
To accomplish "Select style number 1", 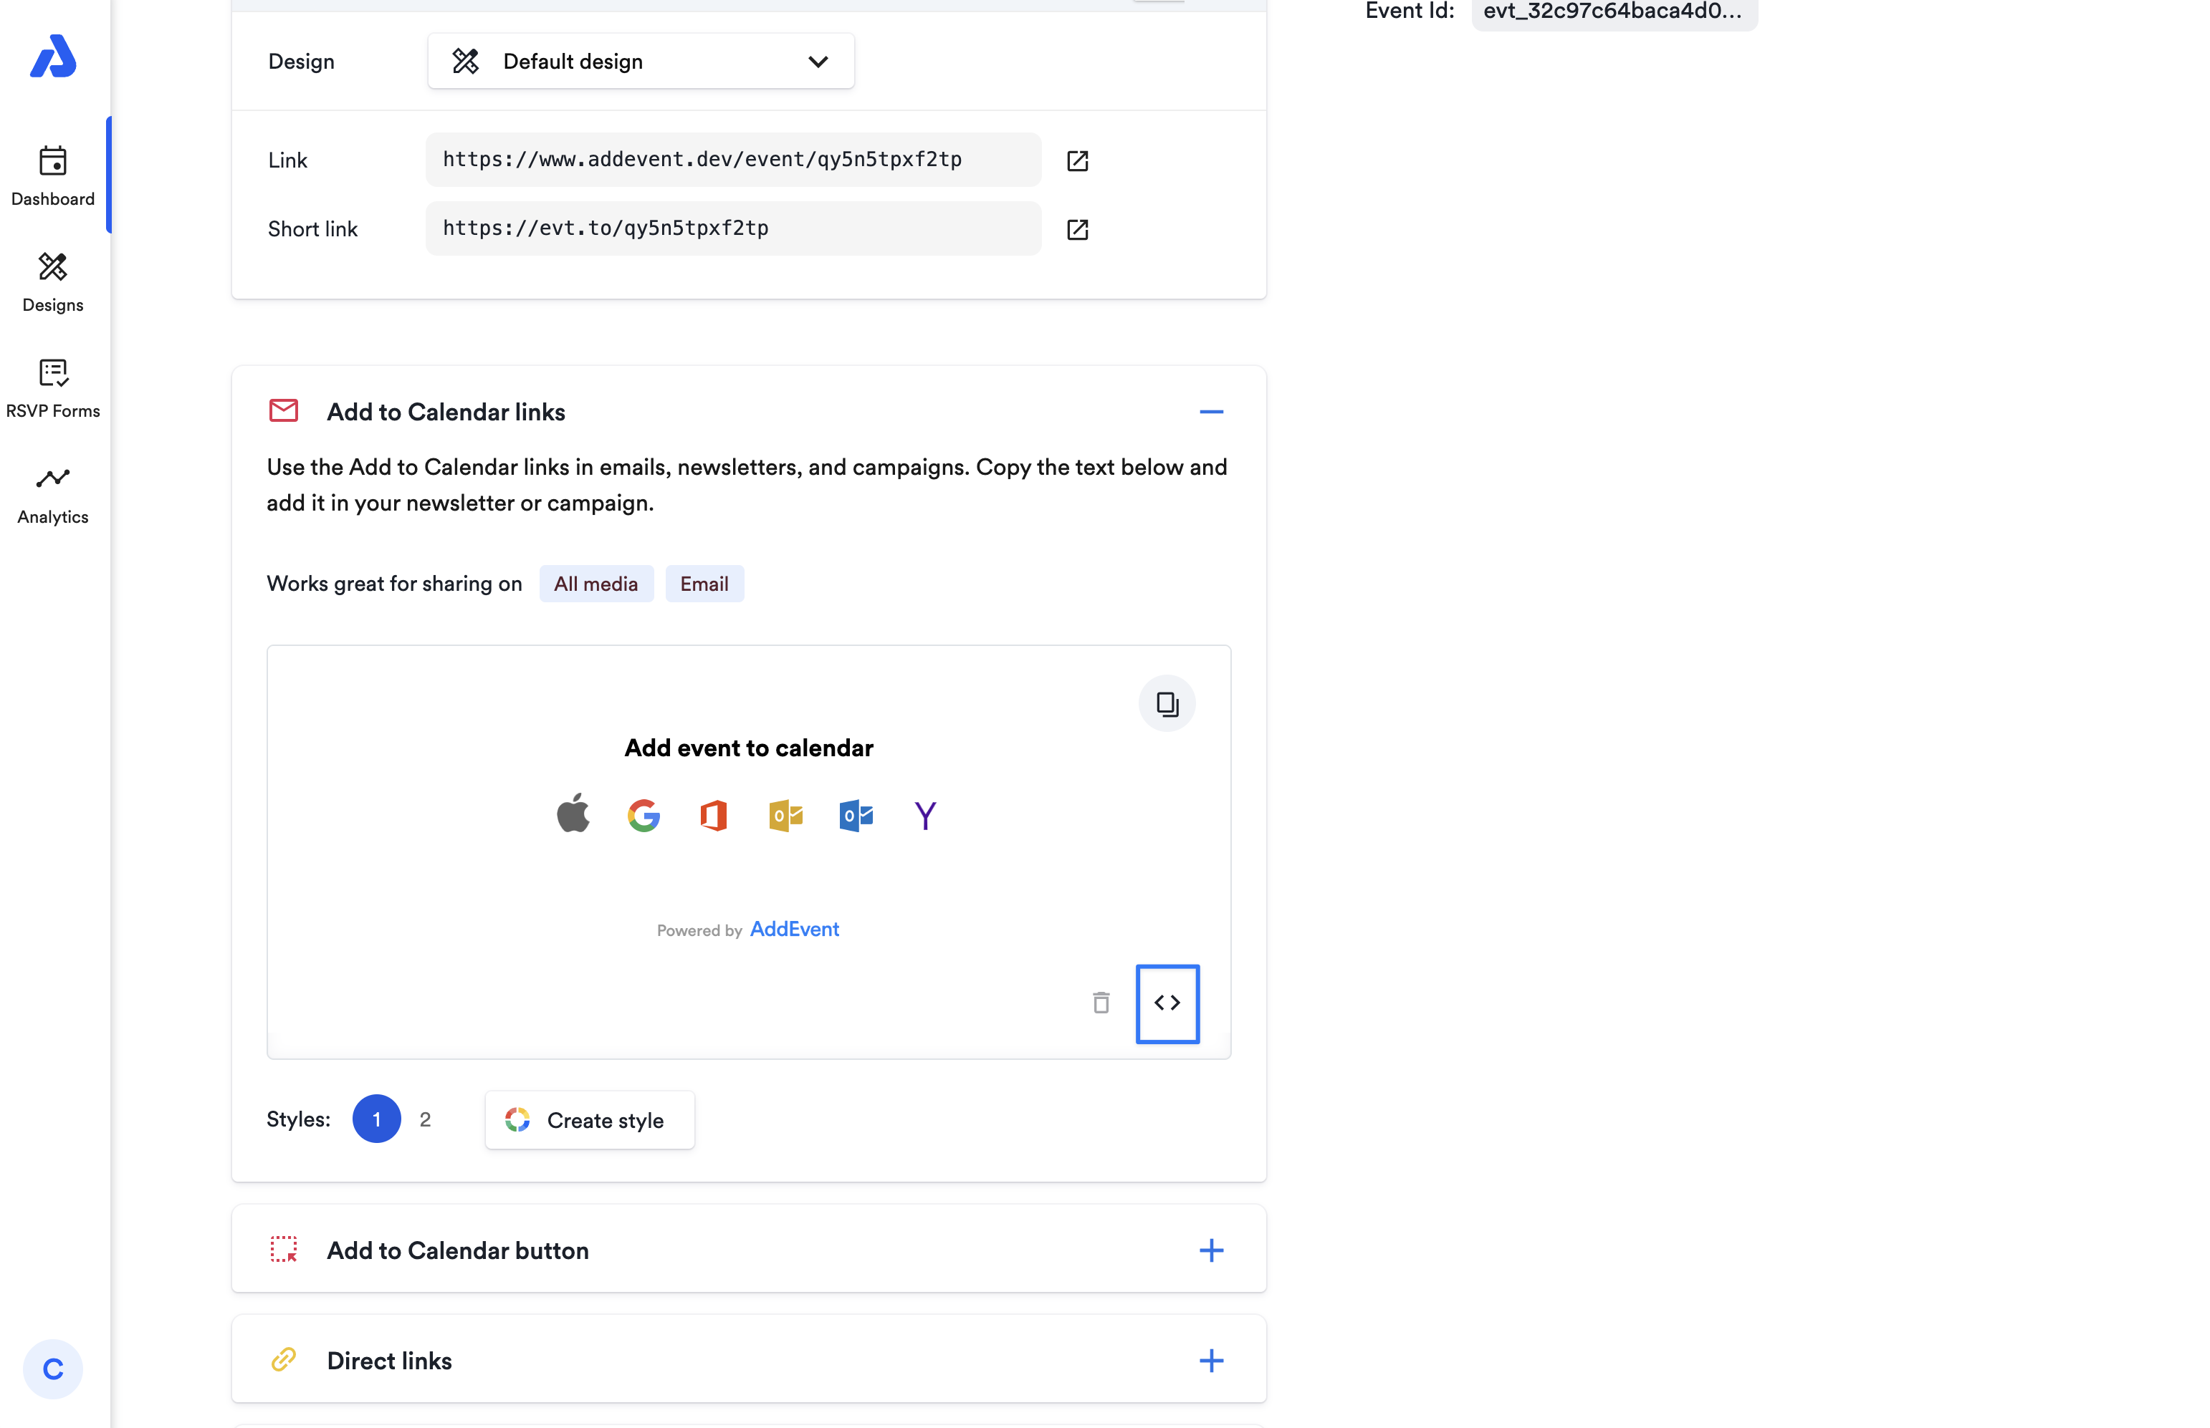I will [x=375, y=1119].
